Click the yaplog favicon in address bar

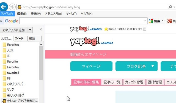click(x=20, y=7)
